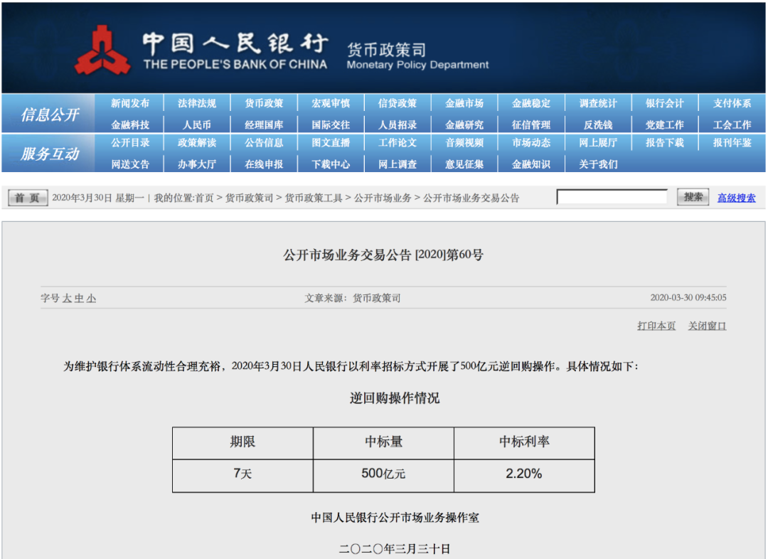Open the 下载中心 page
The height and width of the screenshot is (559, 768).
[331, 164]
